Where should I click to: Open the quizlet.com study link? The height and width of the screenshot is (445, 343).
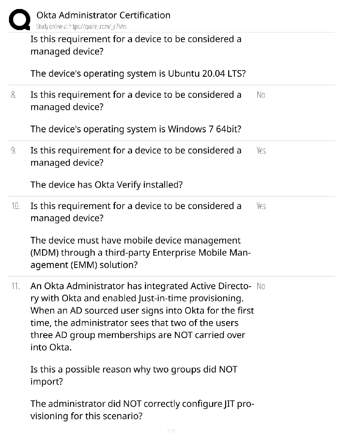pos(81,27)
